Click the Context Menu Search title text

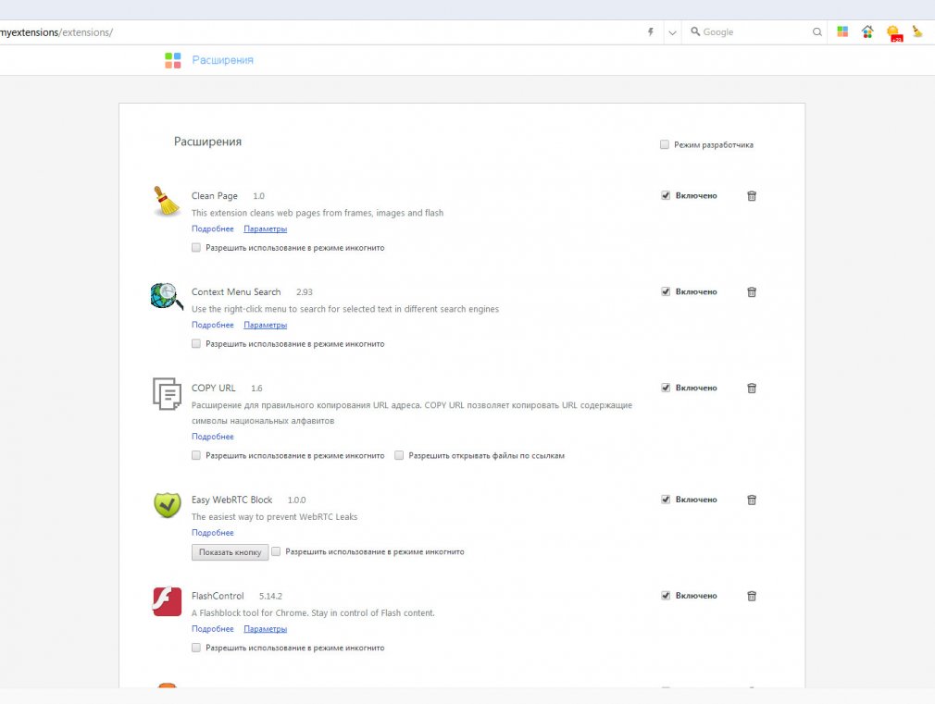coord(236,292)
